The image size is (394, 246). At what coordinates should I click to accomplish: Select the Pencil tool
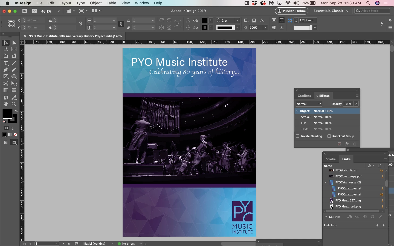(14, 70)
